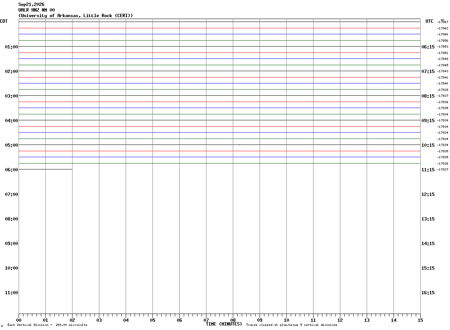450x330 pixels.
Task: Click the minute 08 axis tick label
Action: coord(233,320)
